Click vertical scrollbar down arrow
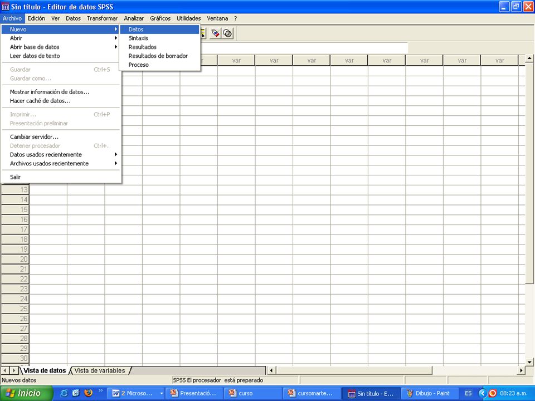 (529, 362)
